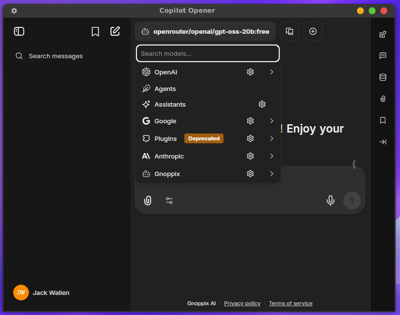
Task: Open prompts quote bubble icon in right sidebar
Action: pyautogui.click(x=383, y=56)
